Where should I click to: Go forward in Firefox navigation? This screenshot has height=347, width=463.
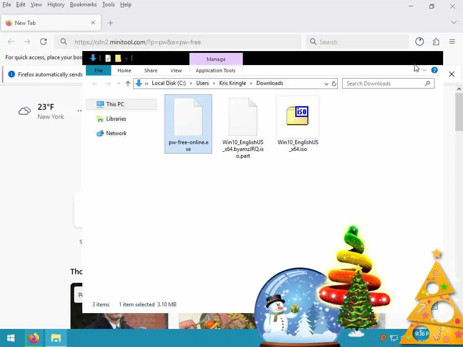tap(27, 42)
